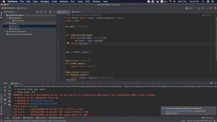Screen dimensions: 217x122
Task: Hide the Run tool window
Action: click(215, 83)
